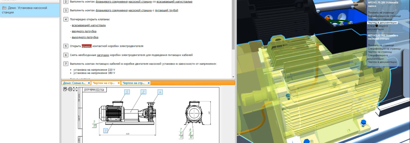
Task: Click step number 7 box in instructions
Action: [x=66, y=64]
